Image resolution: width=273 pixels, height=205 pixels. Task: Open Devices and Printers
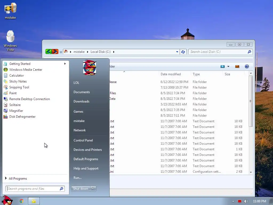(87, 150)
